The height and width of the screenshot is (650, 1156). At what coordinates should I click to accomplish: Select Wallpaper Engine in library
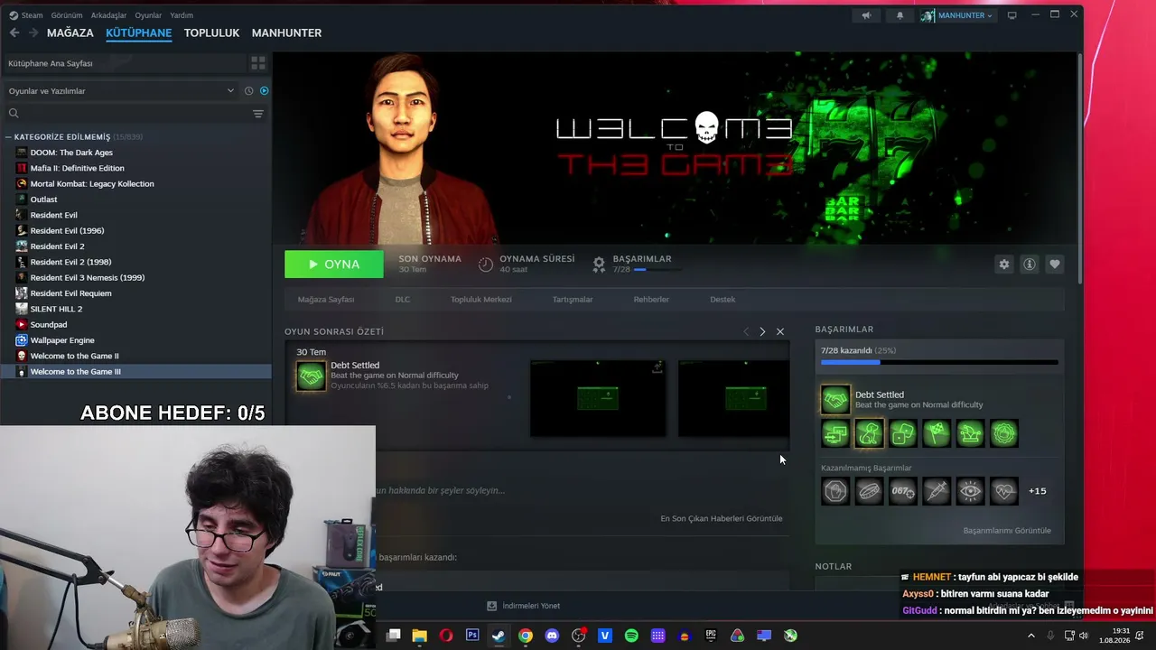pyautogui.click(x=62, y=340)
